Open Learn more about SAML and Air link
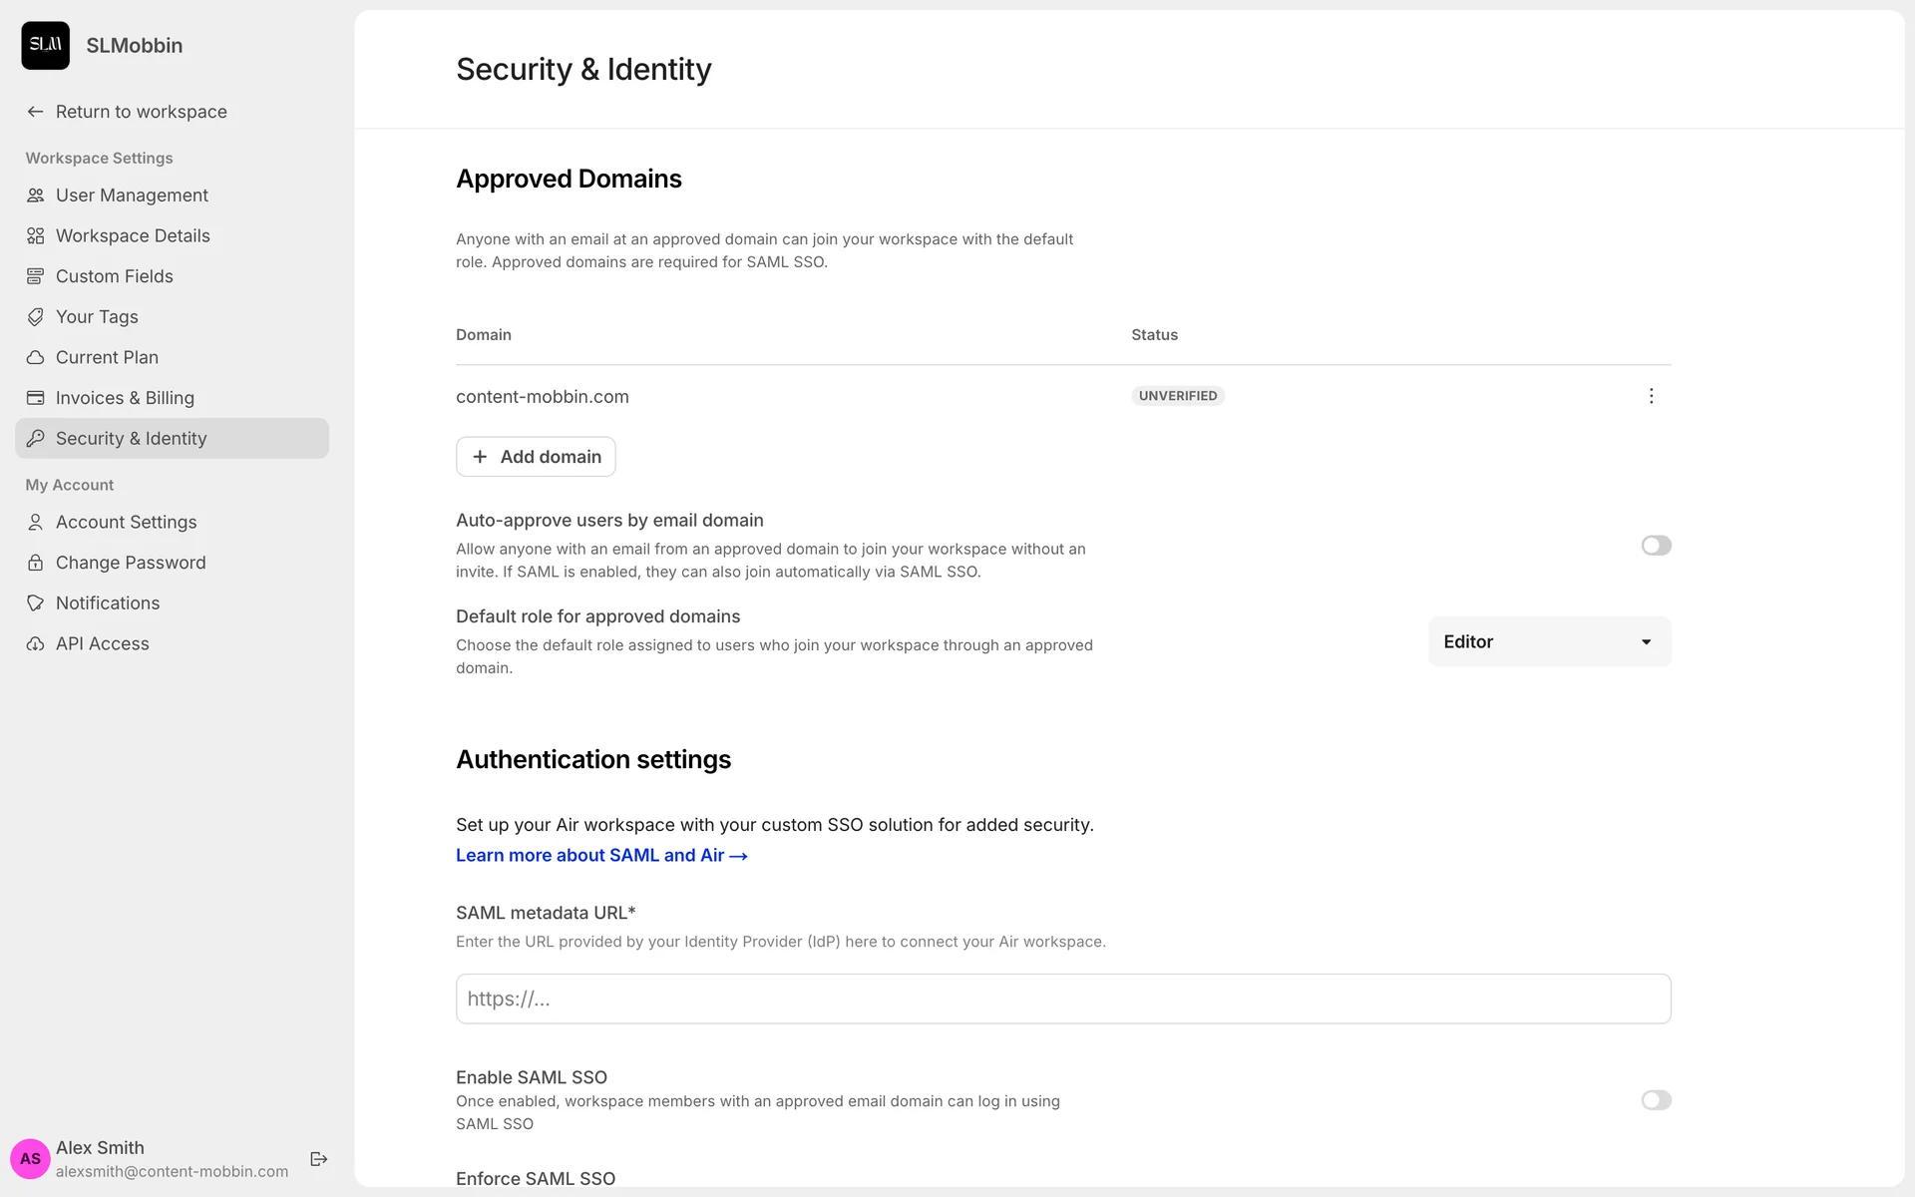This screenshot has width=1915, height=1197. coord(601,856)
